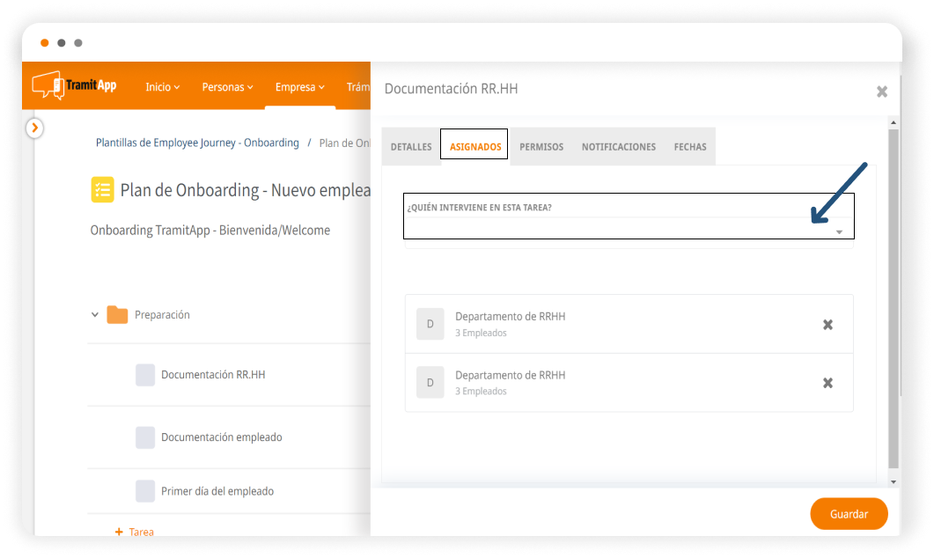
Task: Expand the sidebar with orange chevron
Action: pos(34,128)
